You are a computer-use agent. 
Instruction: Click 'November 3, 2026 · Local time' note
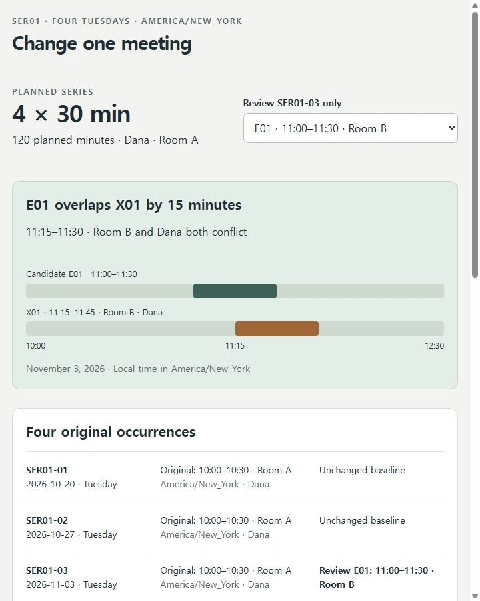[x=138, y=369]
